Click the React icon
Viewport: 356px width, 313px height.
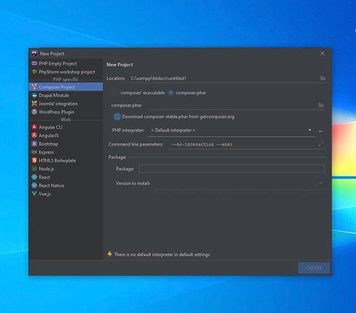tap(34, 177)
